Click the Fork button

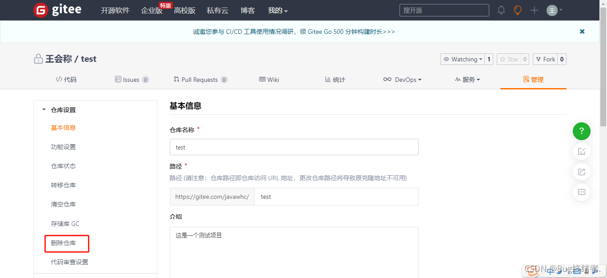point(546,59)
